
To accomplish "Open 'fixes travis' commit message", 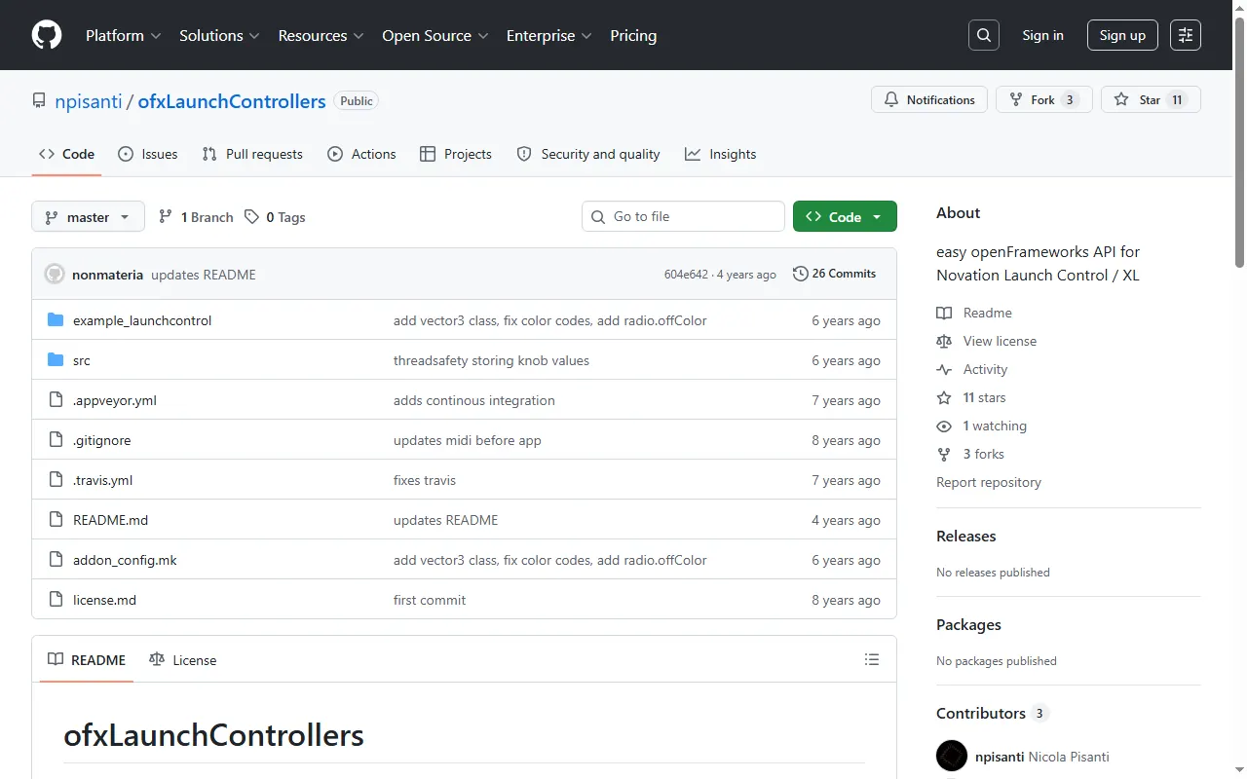I will [425, 480].
